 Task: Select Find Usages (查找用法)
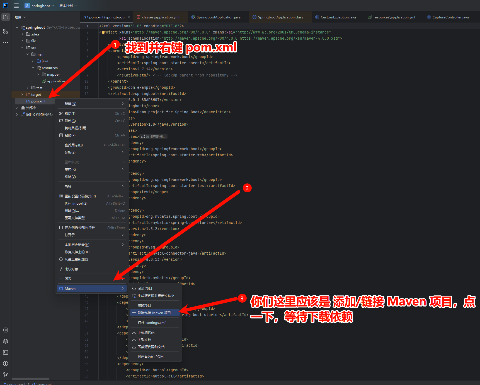pos(92,145)
